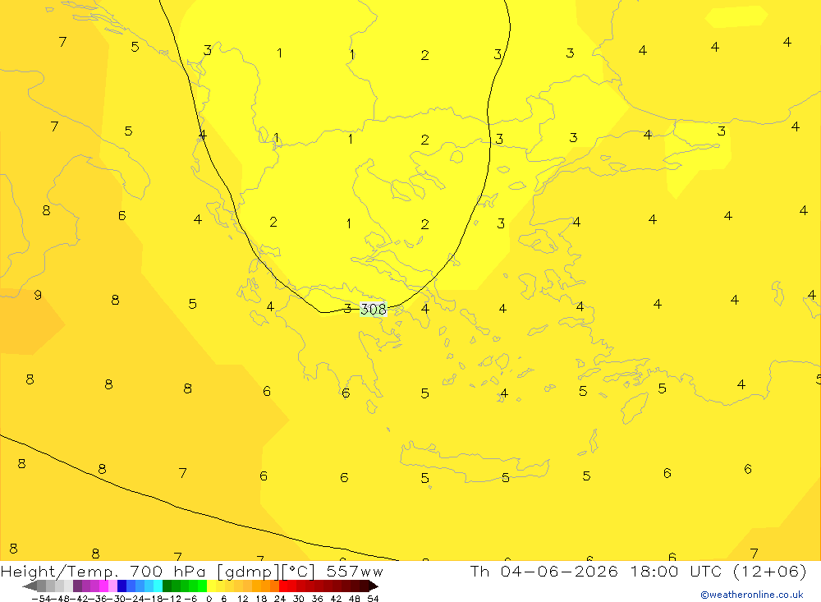
Task: Click the '0' legend scale label
Action: (x=209, y=599)
